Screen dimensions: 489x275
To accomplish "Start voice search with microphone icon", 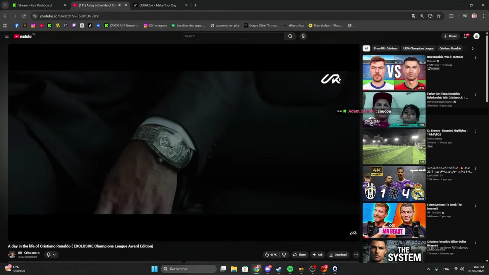I will pos(303,36).
